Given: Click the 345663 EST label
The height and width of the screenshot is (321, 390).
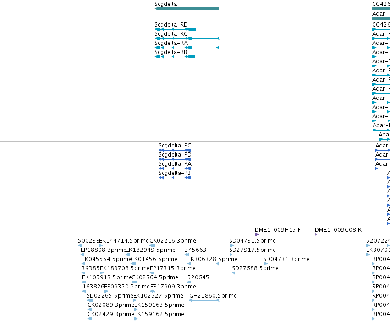Looking at the screenshot, I should (196, 250).
